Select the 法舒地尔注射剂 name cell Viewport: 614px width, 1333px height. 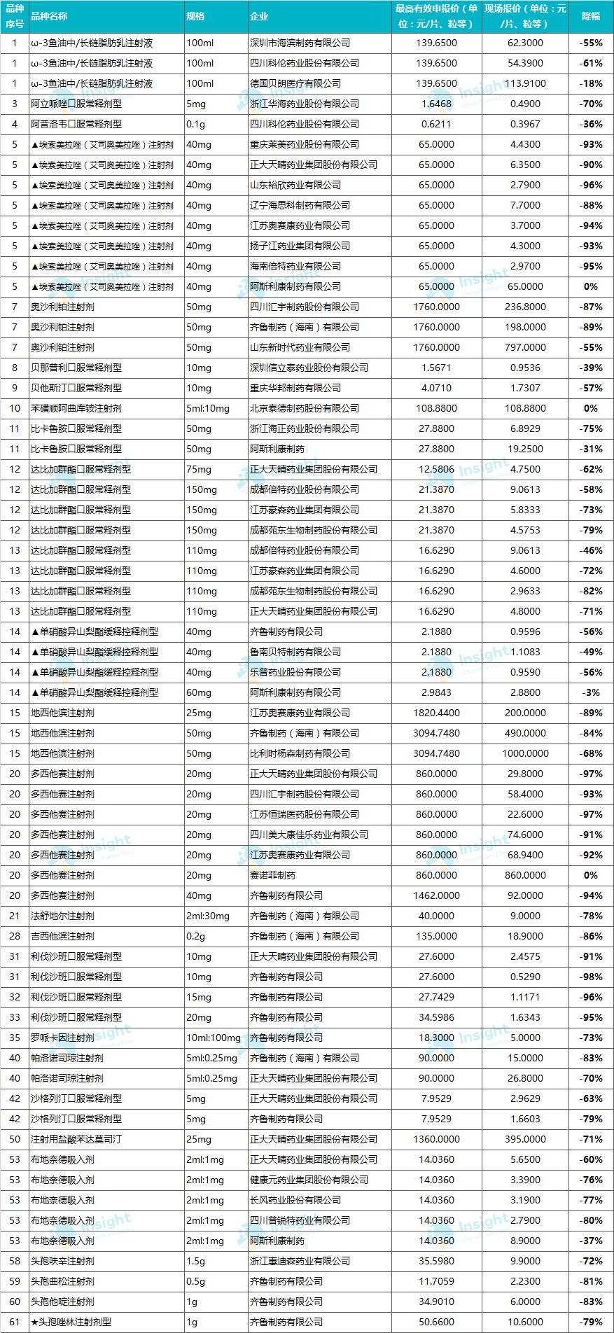(x=62, y=916)
